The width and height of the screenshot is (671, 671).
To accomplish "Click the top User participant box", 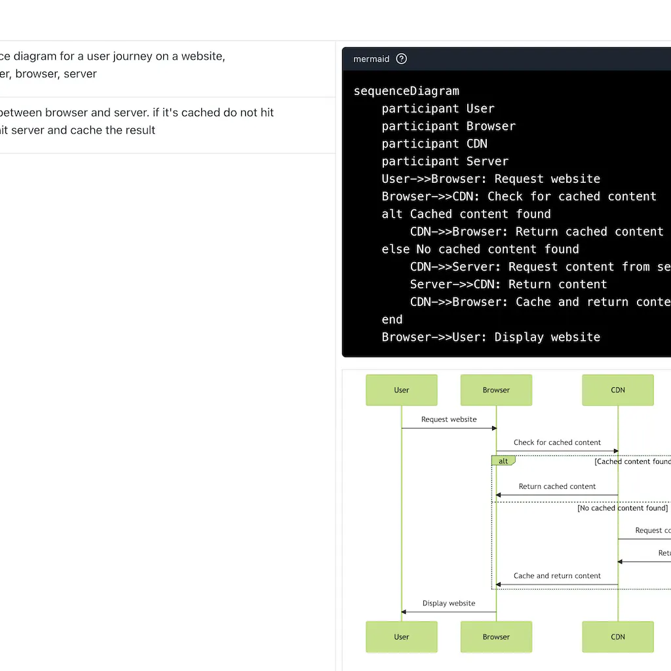I will [x=402, y=390].
